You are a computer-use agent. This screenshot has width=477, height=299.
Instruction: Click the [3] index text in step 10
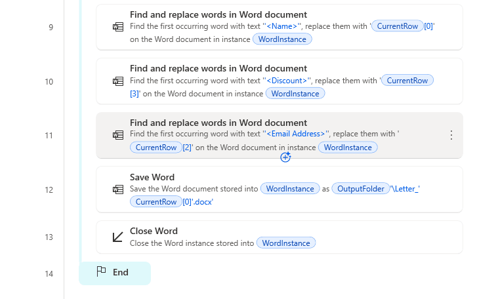134,94
